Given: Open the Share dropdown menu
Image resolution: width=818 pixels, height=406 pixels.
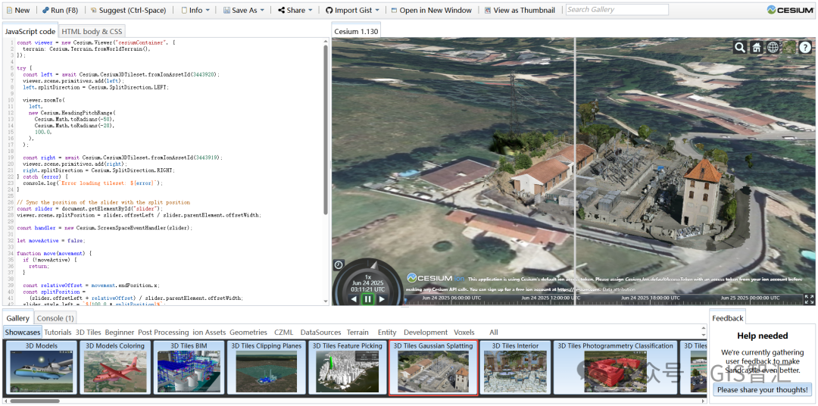Looking at the screenshot, I should pos(295,11).
